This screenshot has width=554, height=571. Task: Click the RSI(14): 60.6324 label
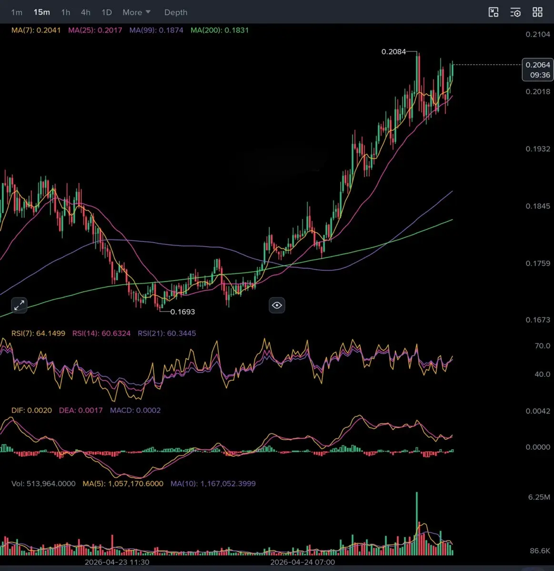click(101, 333)
